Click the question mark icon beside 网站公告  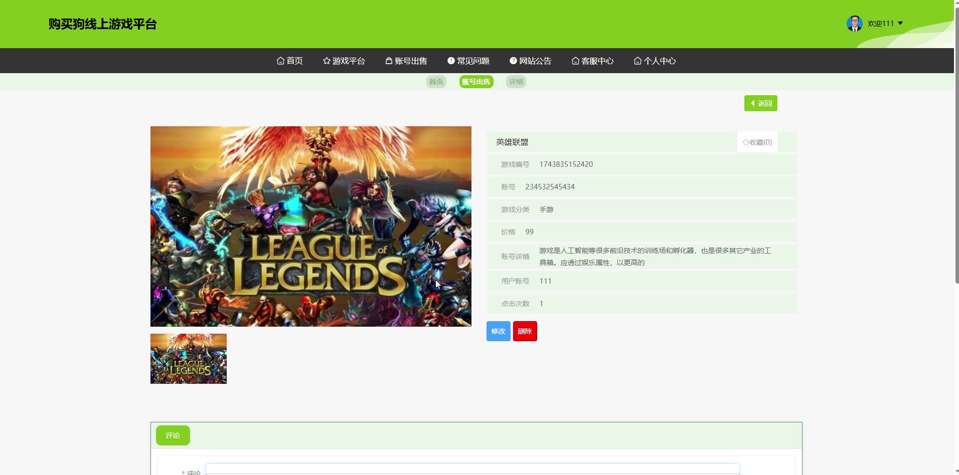513,61
